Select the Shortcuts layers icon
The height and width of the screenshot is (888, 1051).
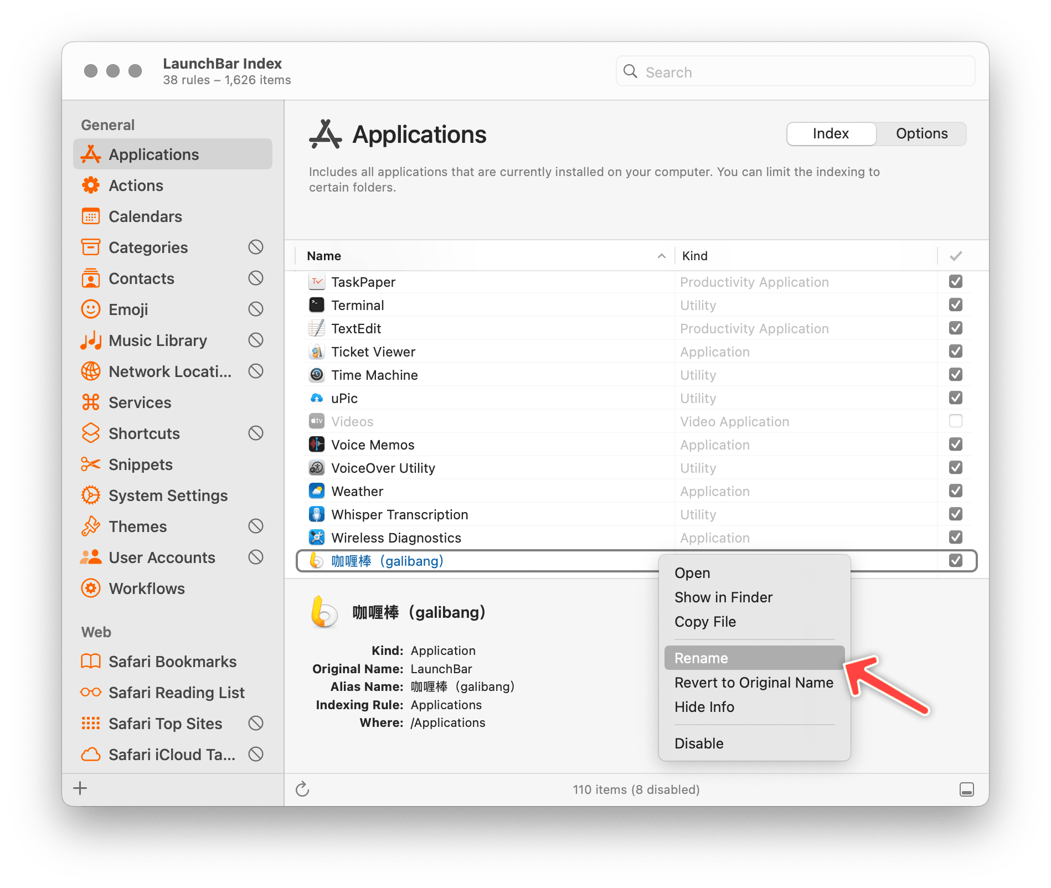click(x=91, y=433)
